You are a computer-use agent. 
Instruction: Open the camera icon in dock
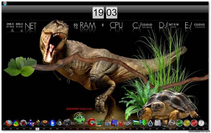coord(68,122)
